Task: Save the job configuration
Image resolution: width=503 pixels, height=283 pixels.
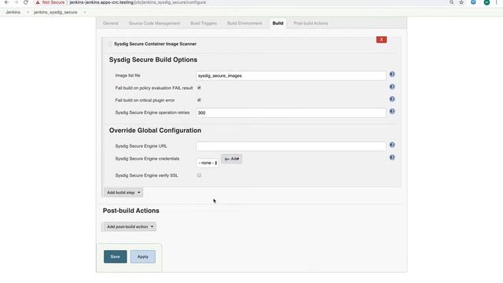Action: point(116,257)
